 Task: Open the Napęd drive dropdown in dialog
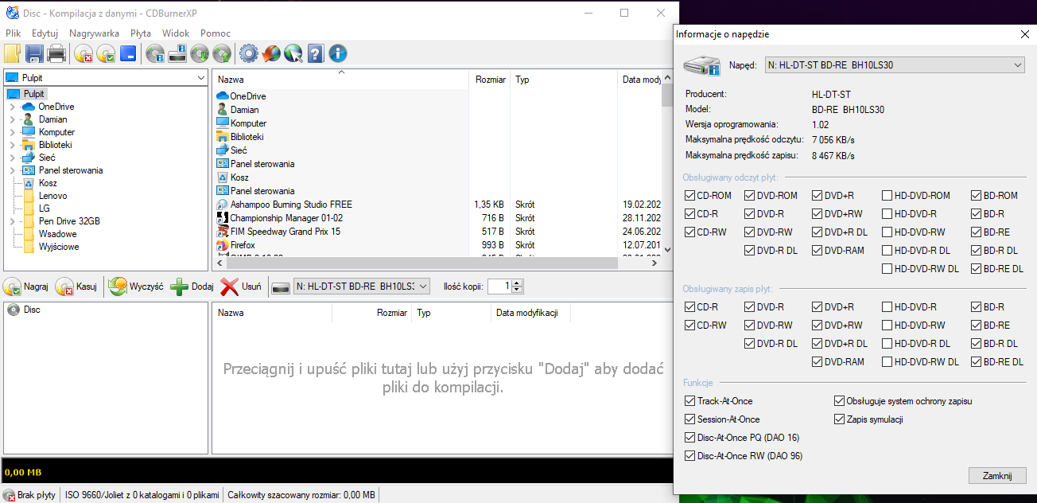click(894, 65)
